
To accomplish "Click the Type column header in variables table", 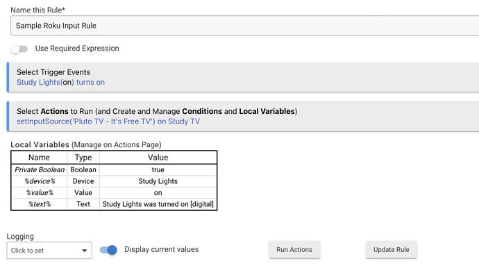I will tap(83, 158).
